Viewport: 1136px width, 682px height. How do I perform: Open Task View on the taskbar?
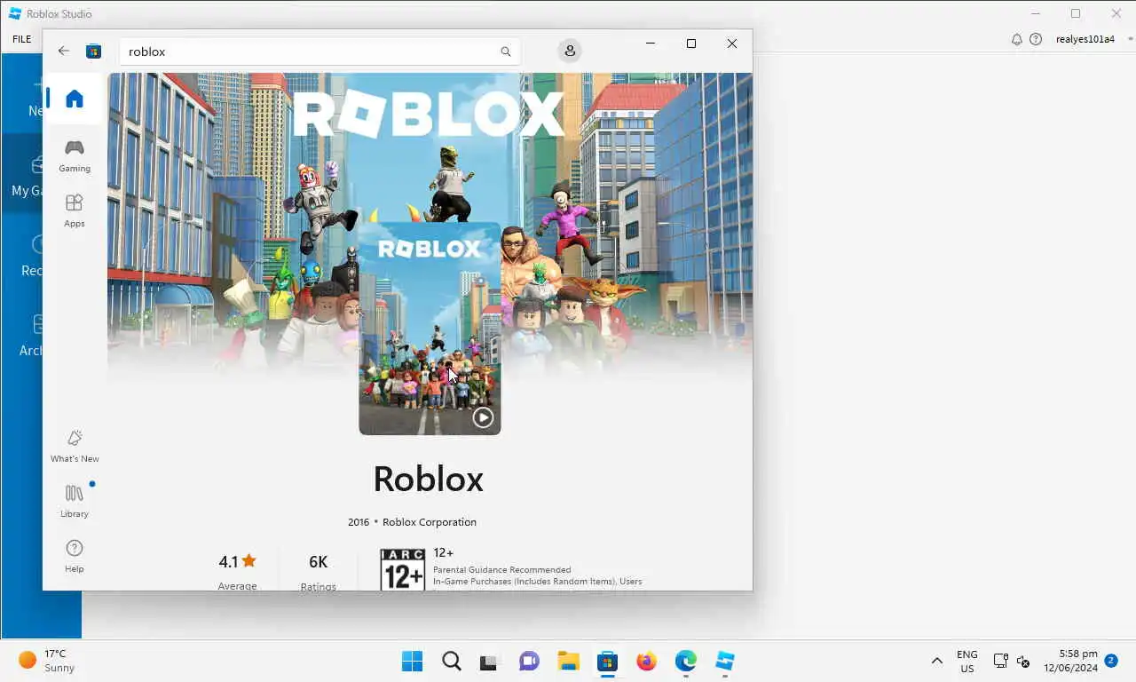pos(489,662)
